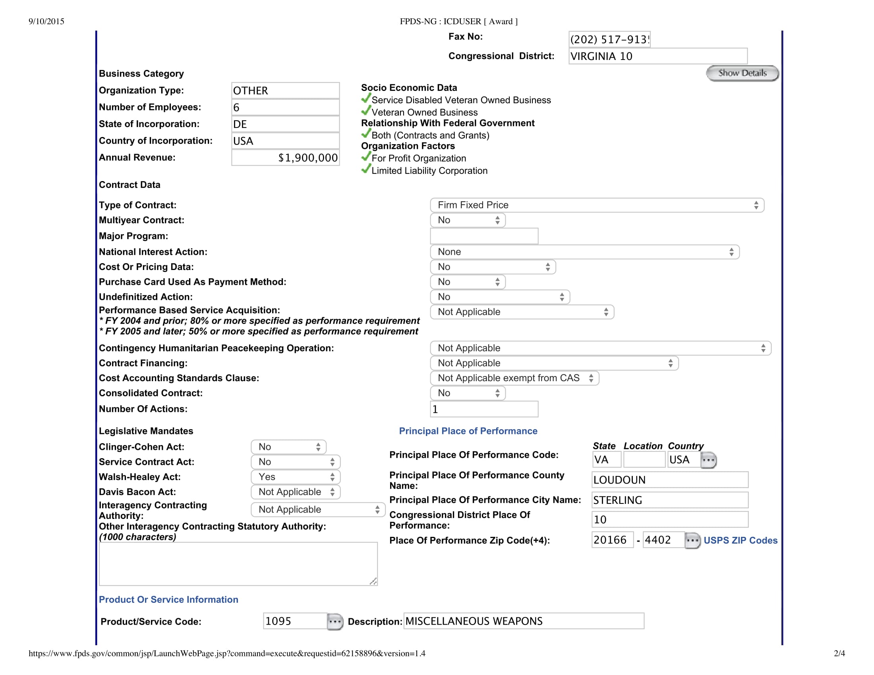Open the Cost Accounting Standards Clause dropdown

tap(514, 378)
